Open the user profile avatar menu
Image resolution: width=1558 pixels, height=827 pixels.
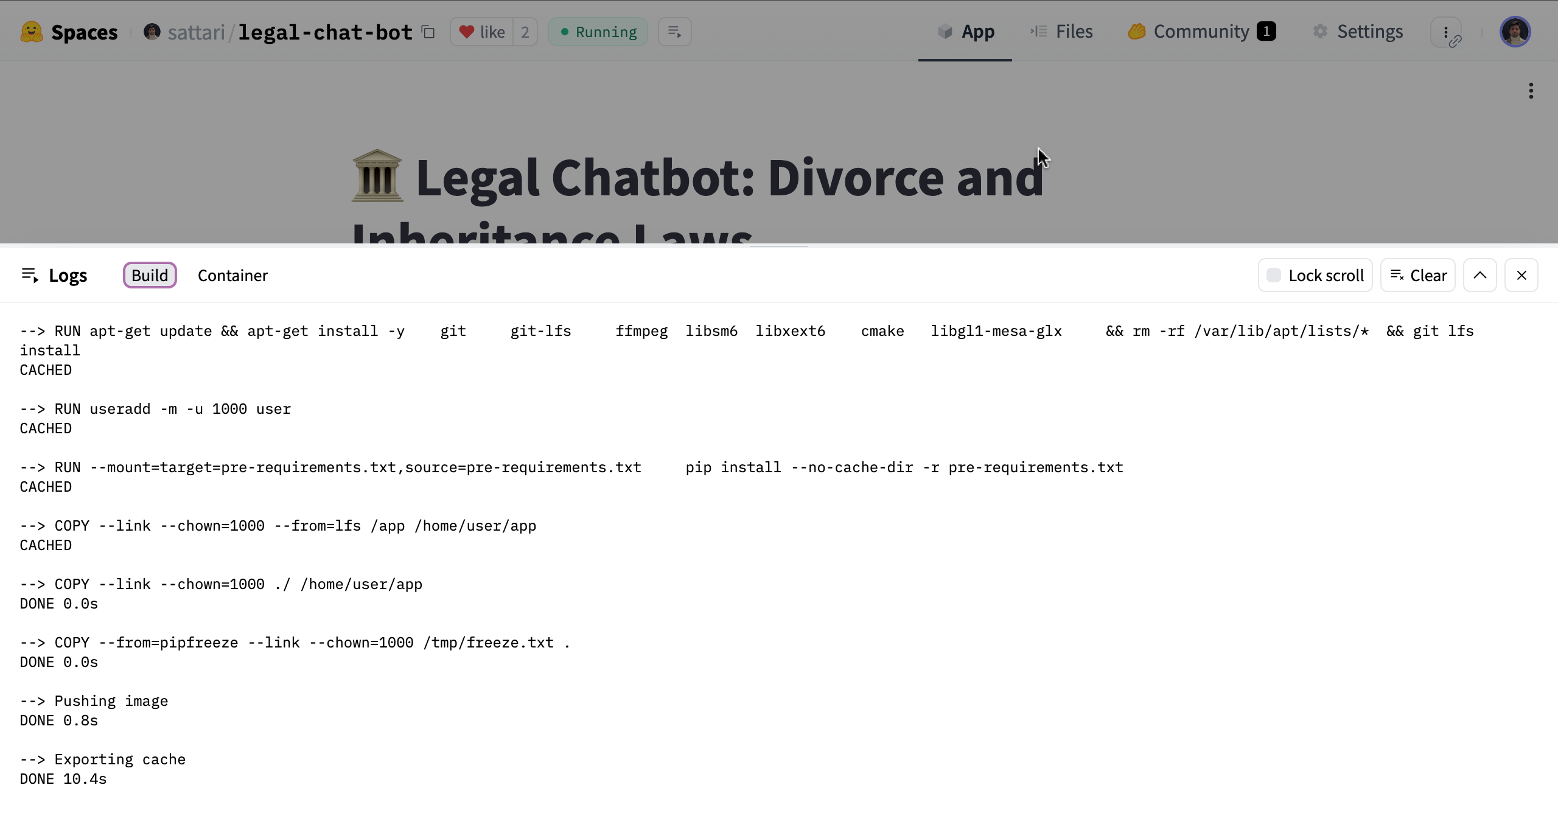pos(1515,32)
